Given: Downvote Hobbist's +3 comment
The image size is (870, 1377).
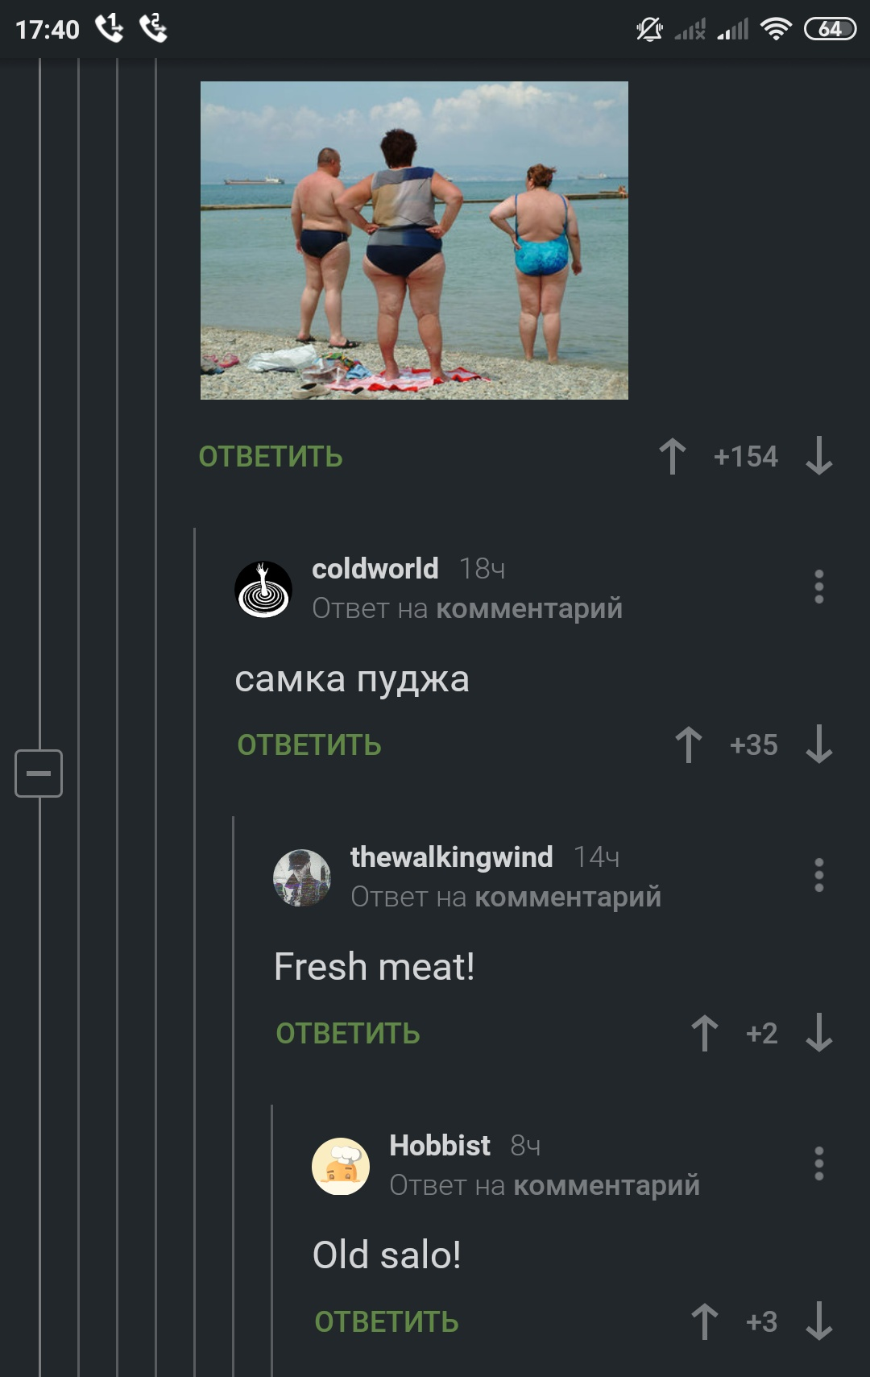Looking at the screenshot, I should point(818,1321).
